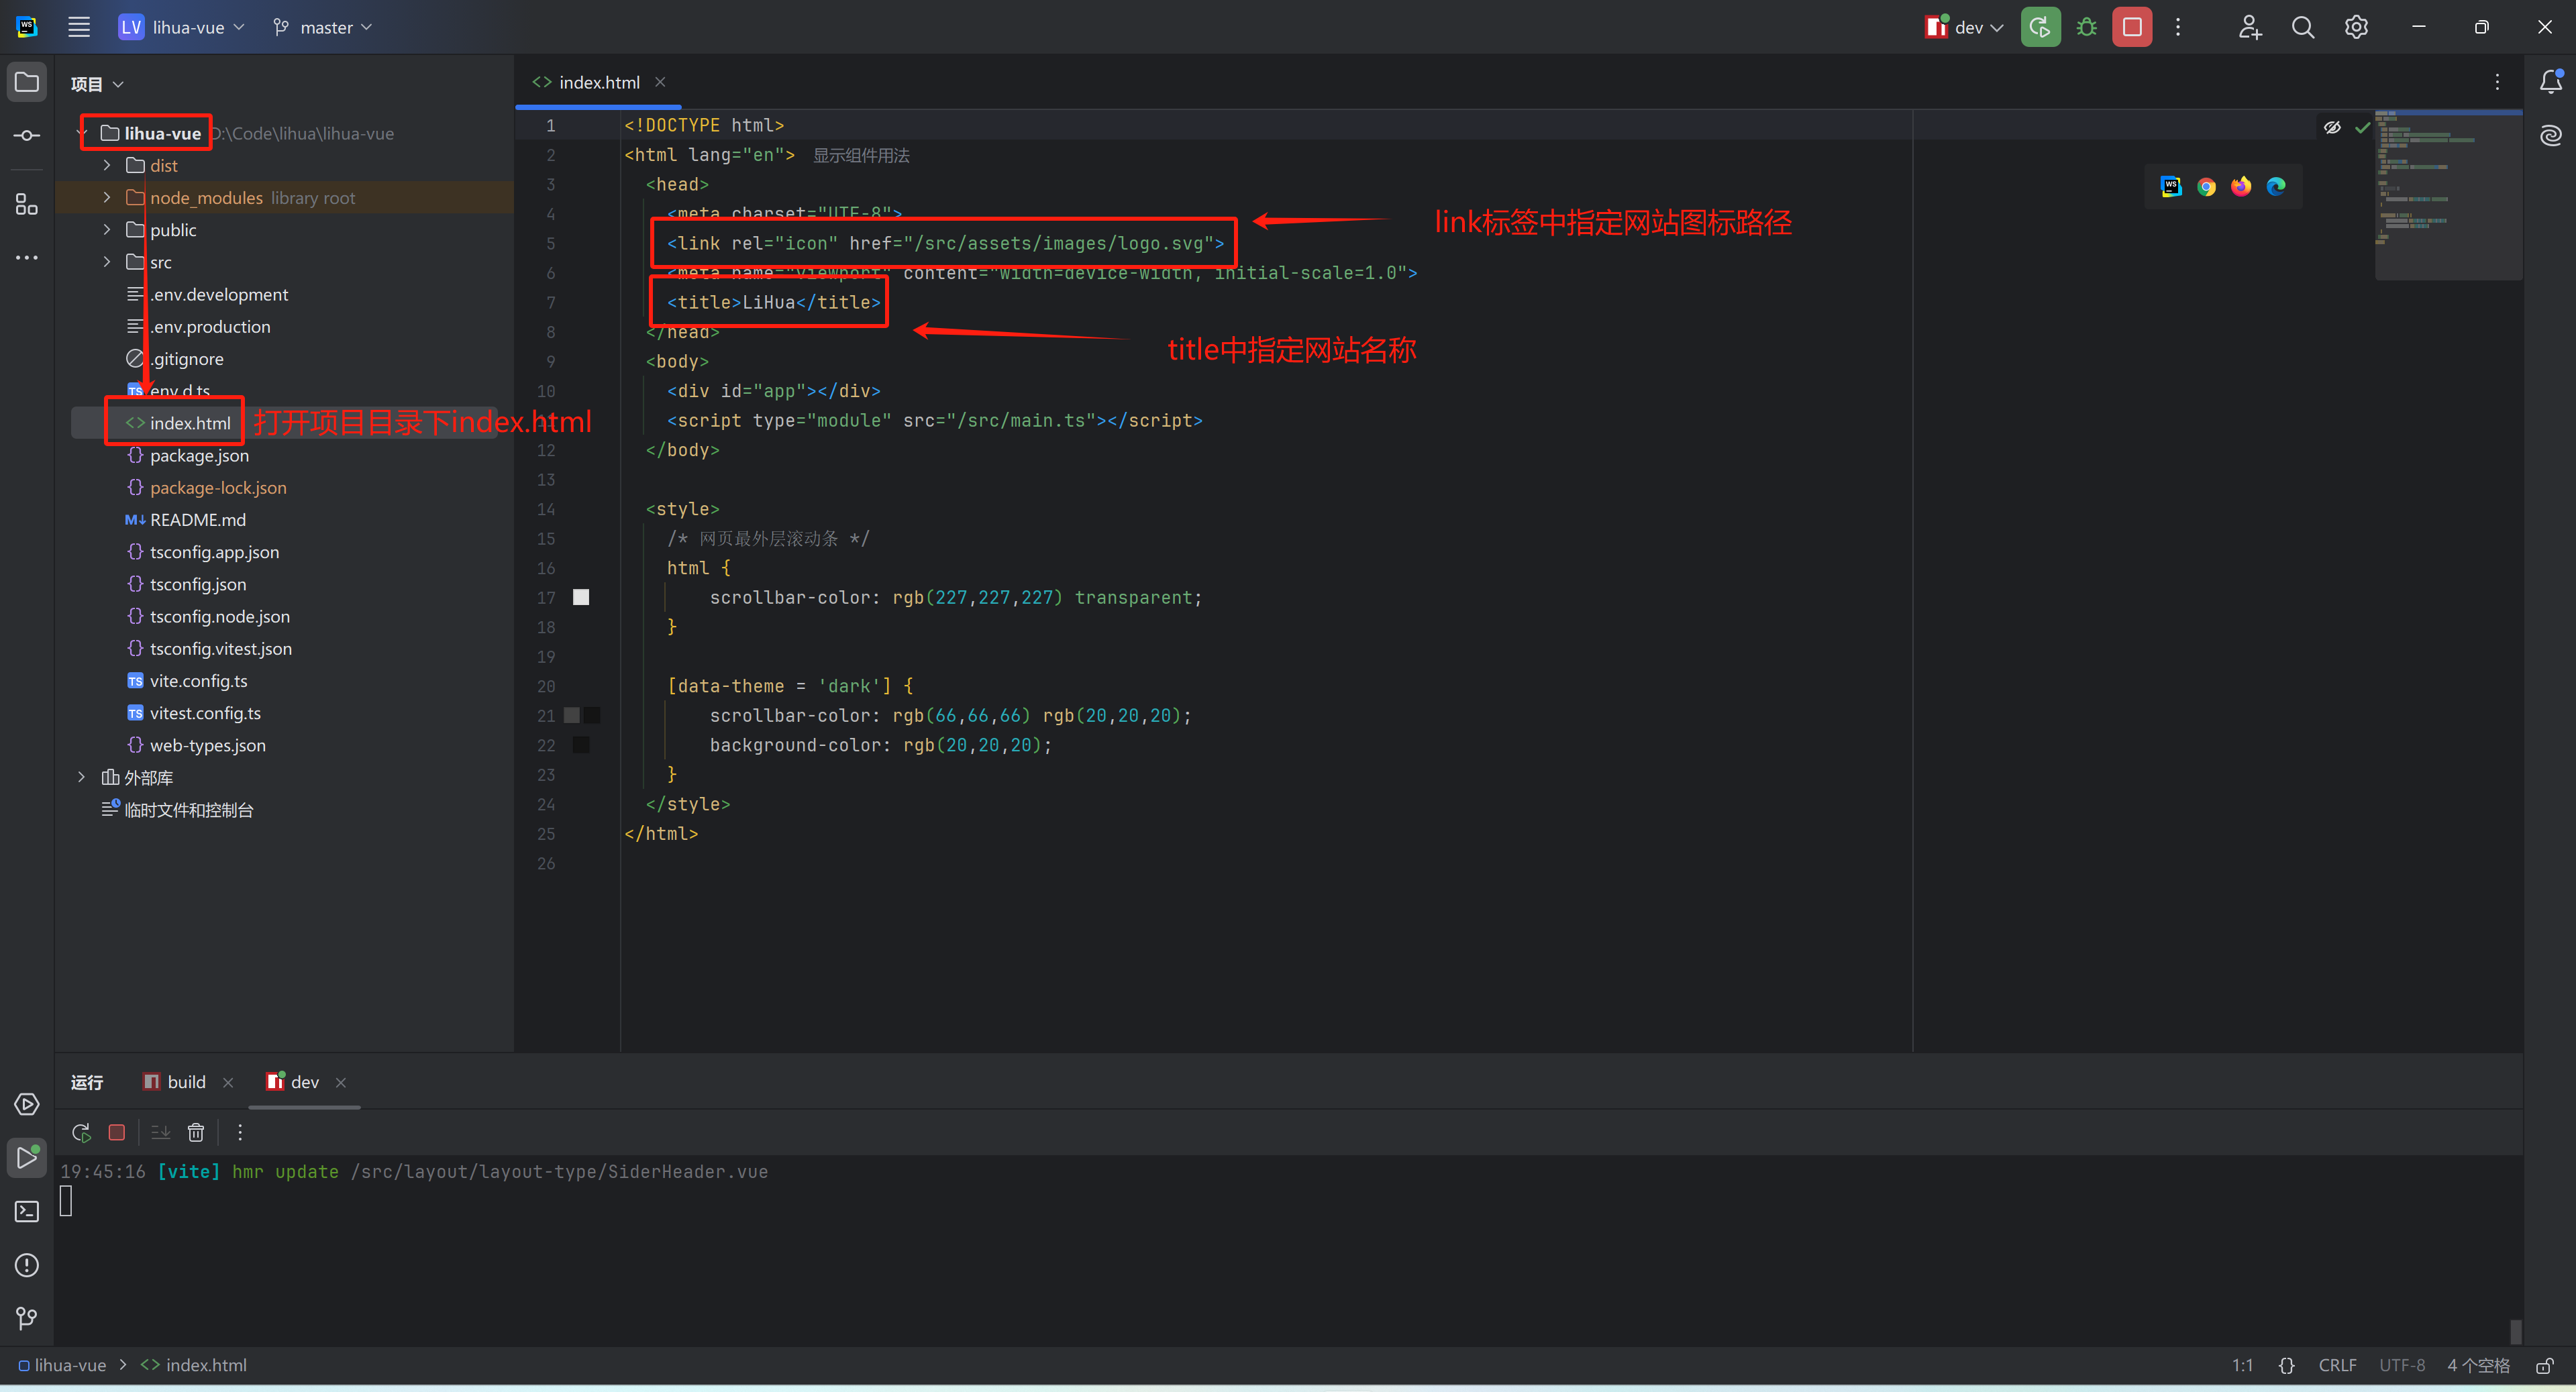2576x1392 pixels.
Task: Expand the node_modules folder
Action: 107,198
